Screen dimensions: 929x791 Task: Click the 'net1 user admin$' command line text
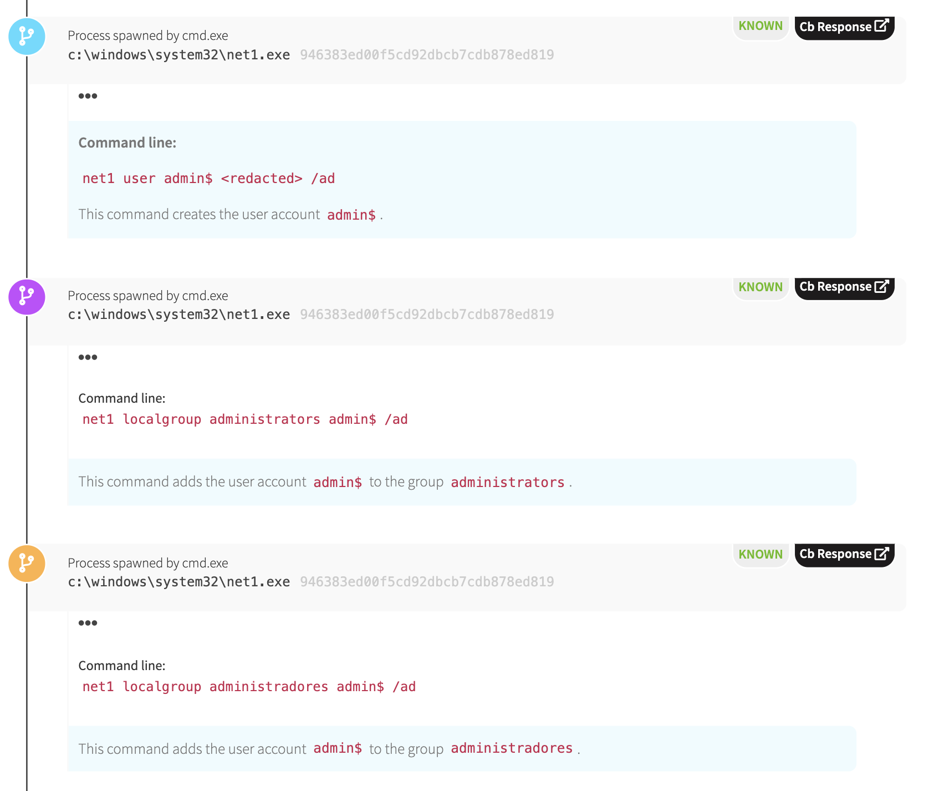click(x=208, y=179)
